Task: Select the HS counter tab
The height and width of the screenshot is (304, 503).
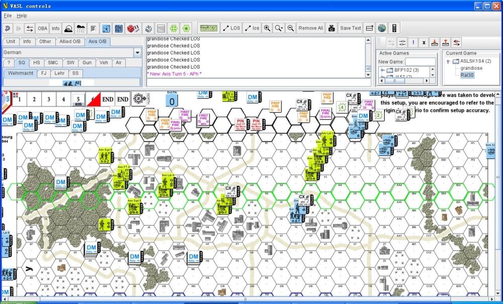Action: [37, 63]
